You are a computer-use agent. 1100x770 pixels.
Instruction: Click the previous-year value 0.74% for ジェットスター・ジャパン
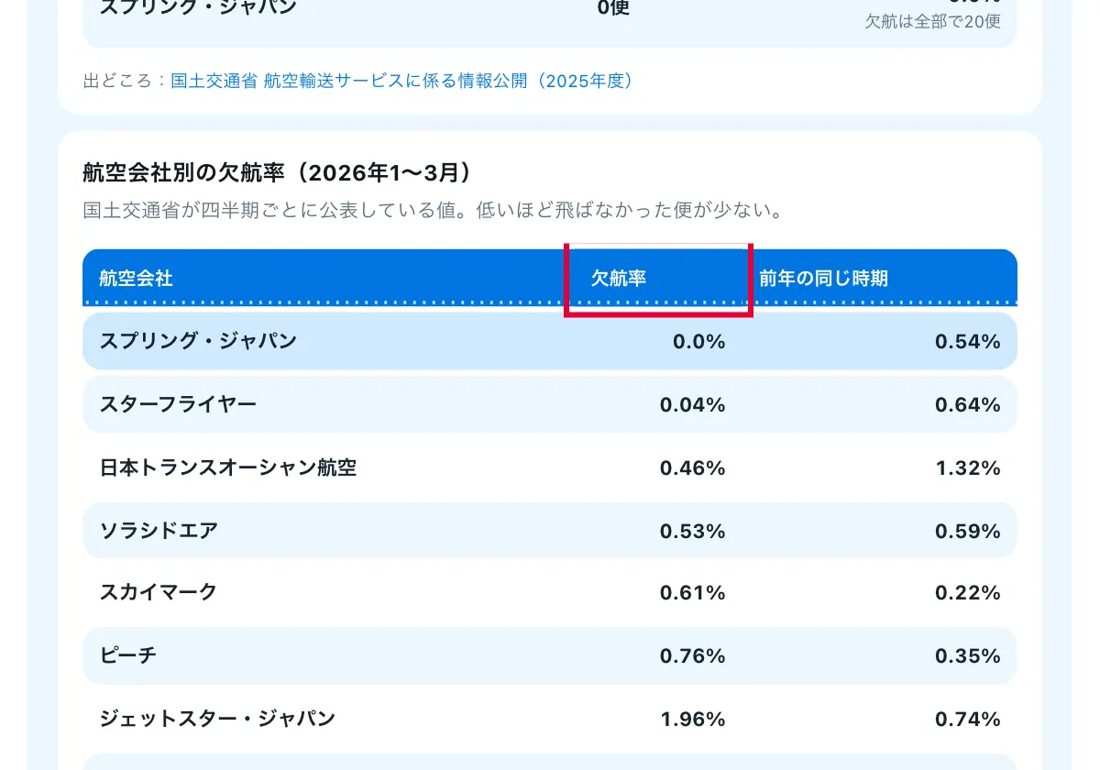pyautogui.click(x=968, y=719)
